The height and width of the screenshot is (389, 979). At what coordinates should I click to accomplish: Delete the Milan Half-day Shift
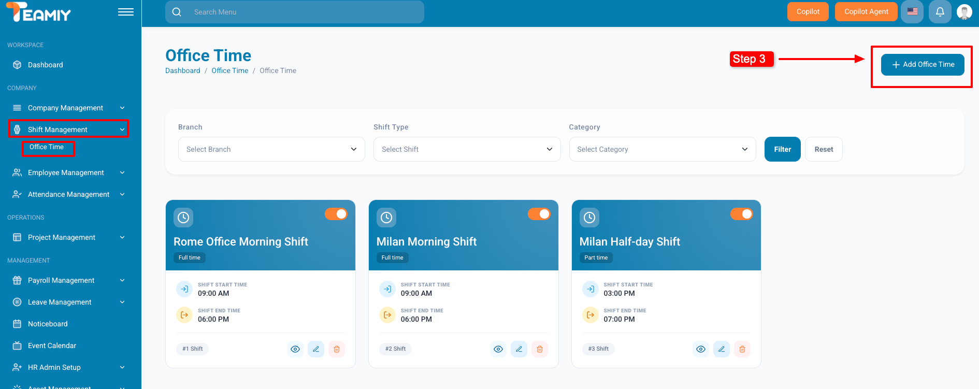[742, 349]
